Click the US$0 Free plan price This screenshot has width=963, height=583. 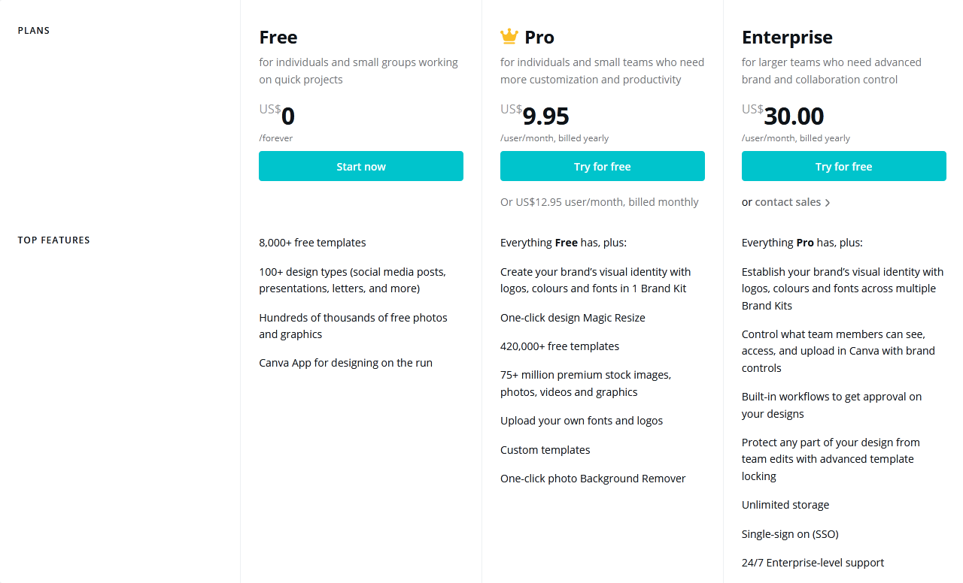coord(277,115)
